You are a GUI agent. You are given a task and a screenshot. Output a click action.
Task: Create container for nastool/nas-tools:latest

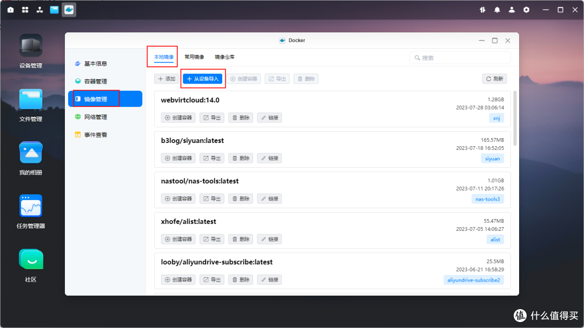[x=178, y=199]
